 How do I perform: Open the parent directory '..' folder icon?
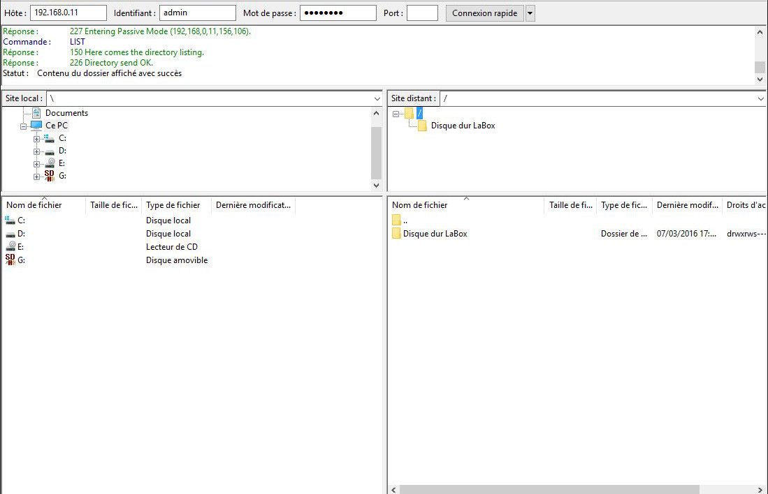tap(396, 220)
